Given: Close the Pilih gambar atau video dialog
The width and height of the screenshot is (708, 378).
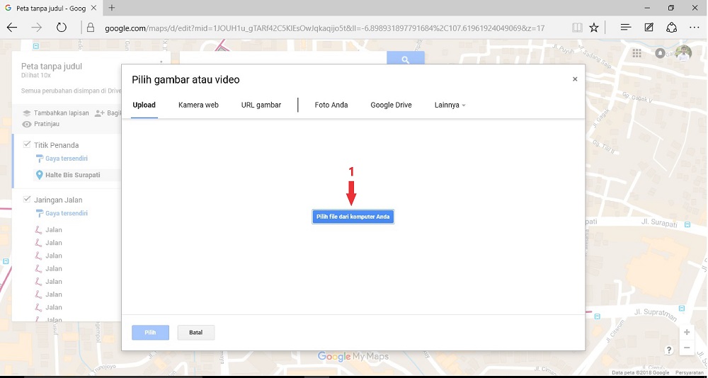Looking at the screenshot, I should 575,79.
